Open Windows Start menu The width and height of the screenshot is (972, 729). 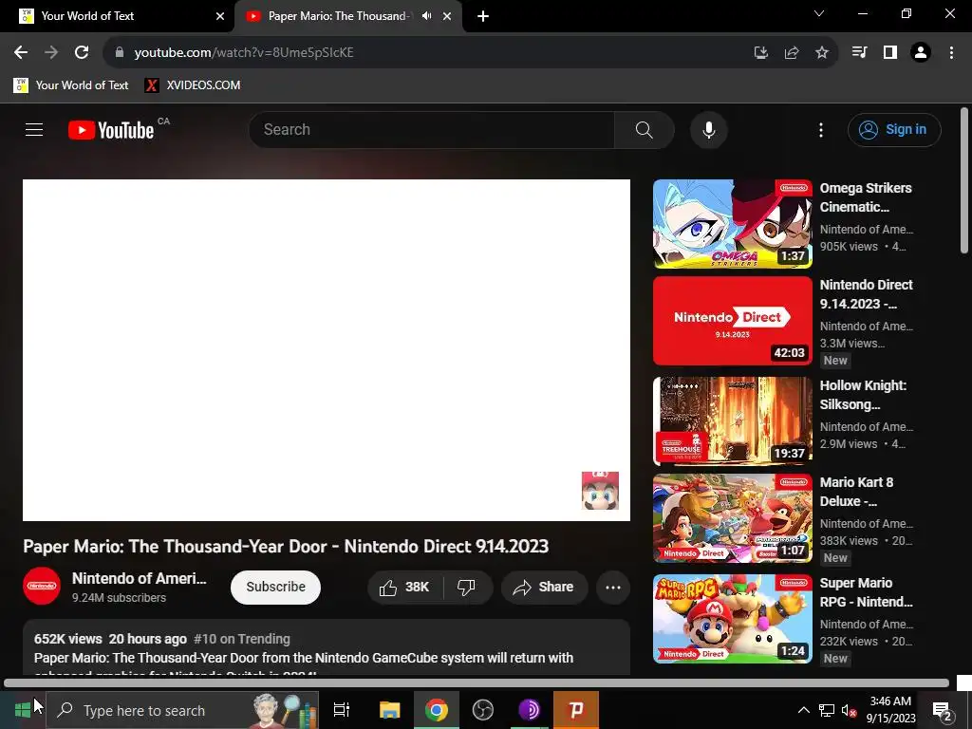pos(23,710)
